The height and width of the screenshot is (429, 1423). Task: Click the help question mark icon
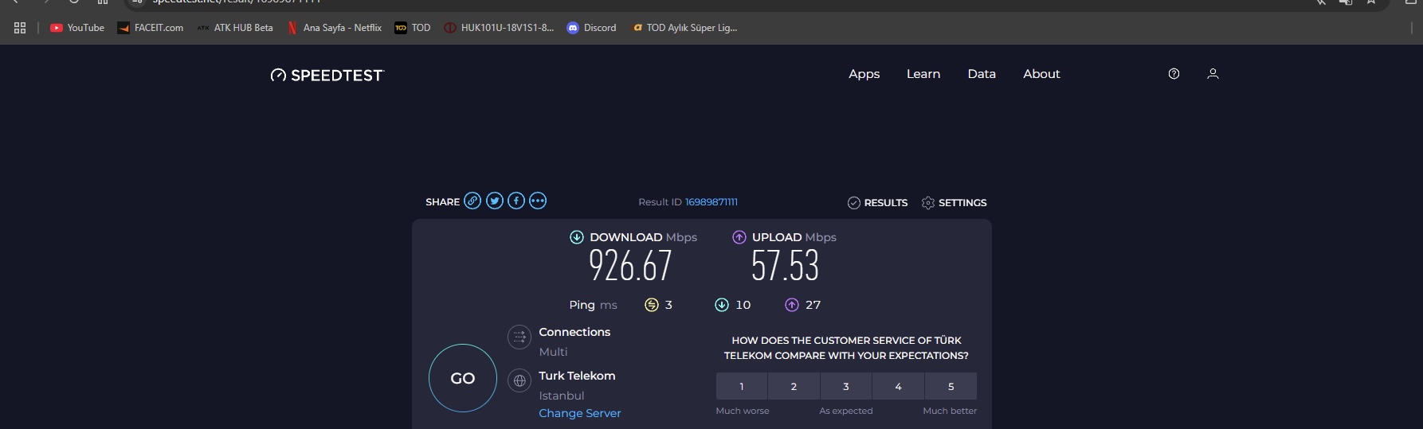click(x=1174, y=74)
